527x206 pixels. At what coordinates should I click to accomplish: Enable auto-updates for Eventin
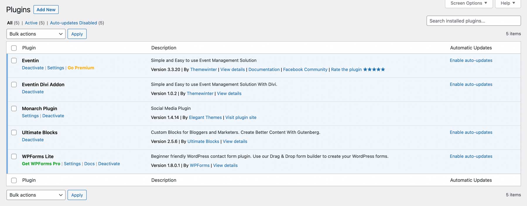click(471, 60)
